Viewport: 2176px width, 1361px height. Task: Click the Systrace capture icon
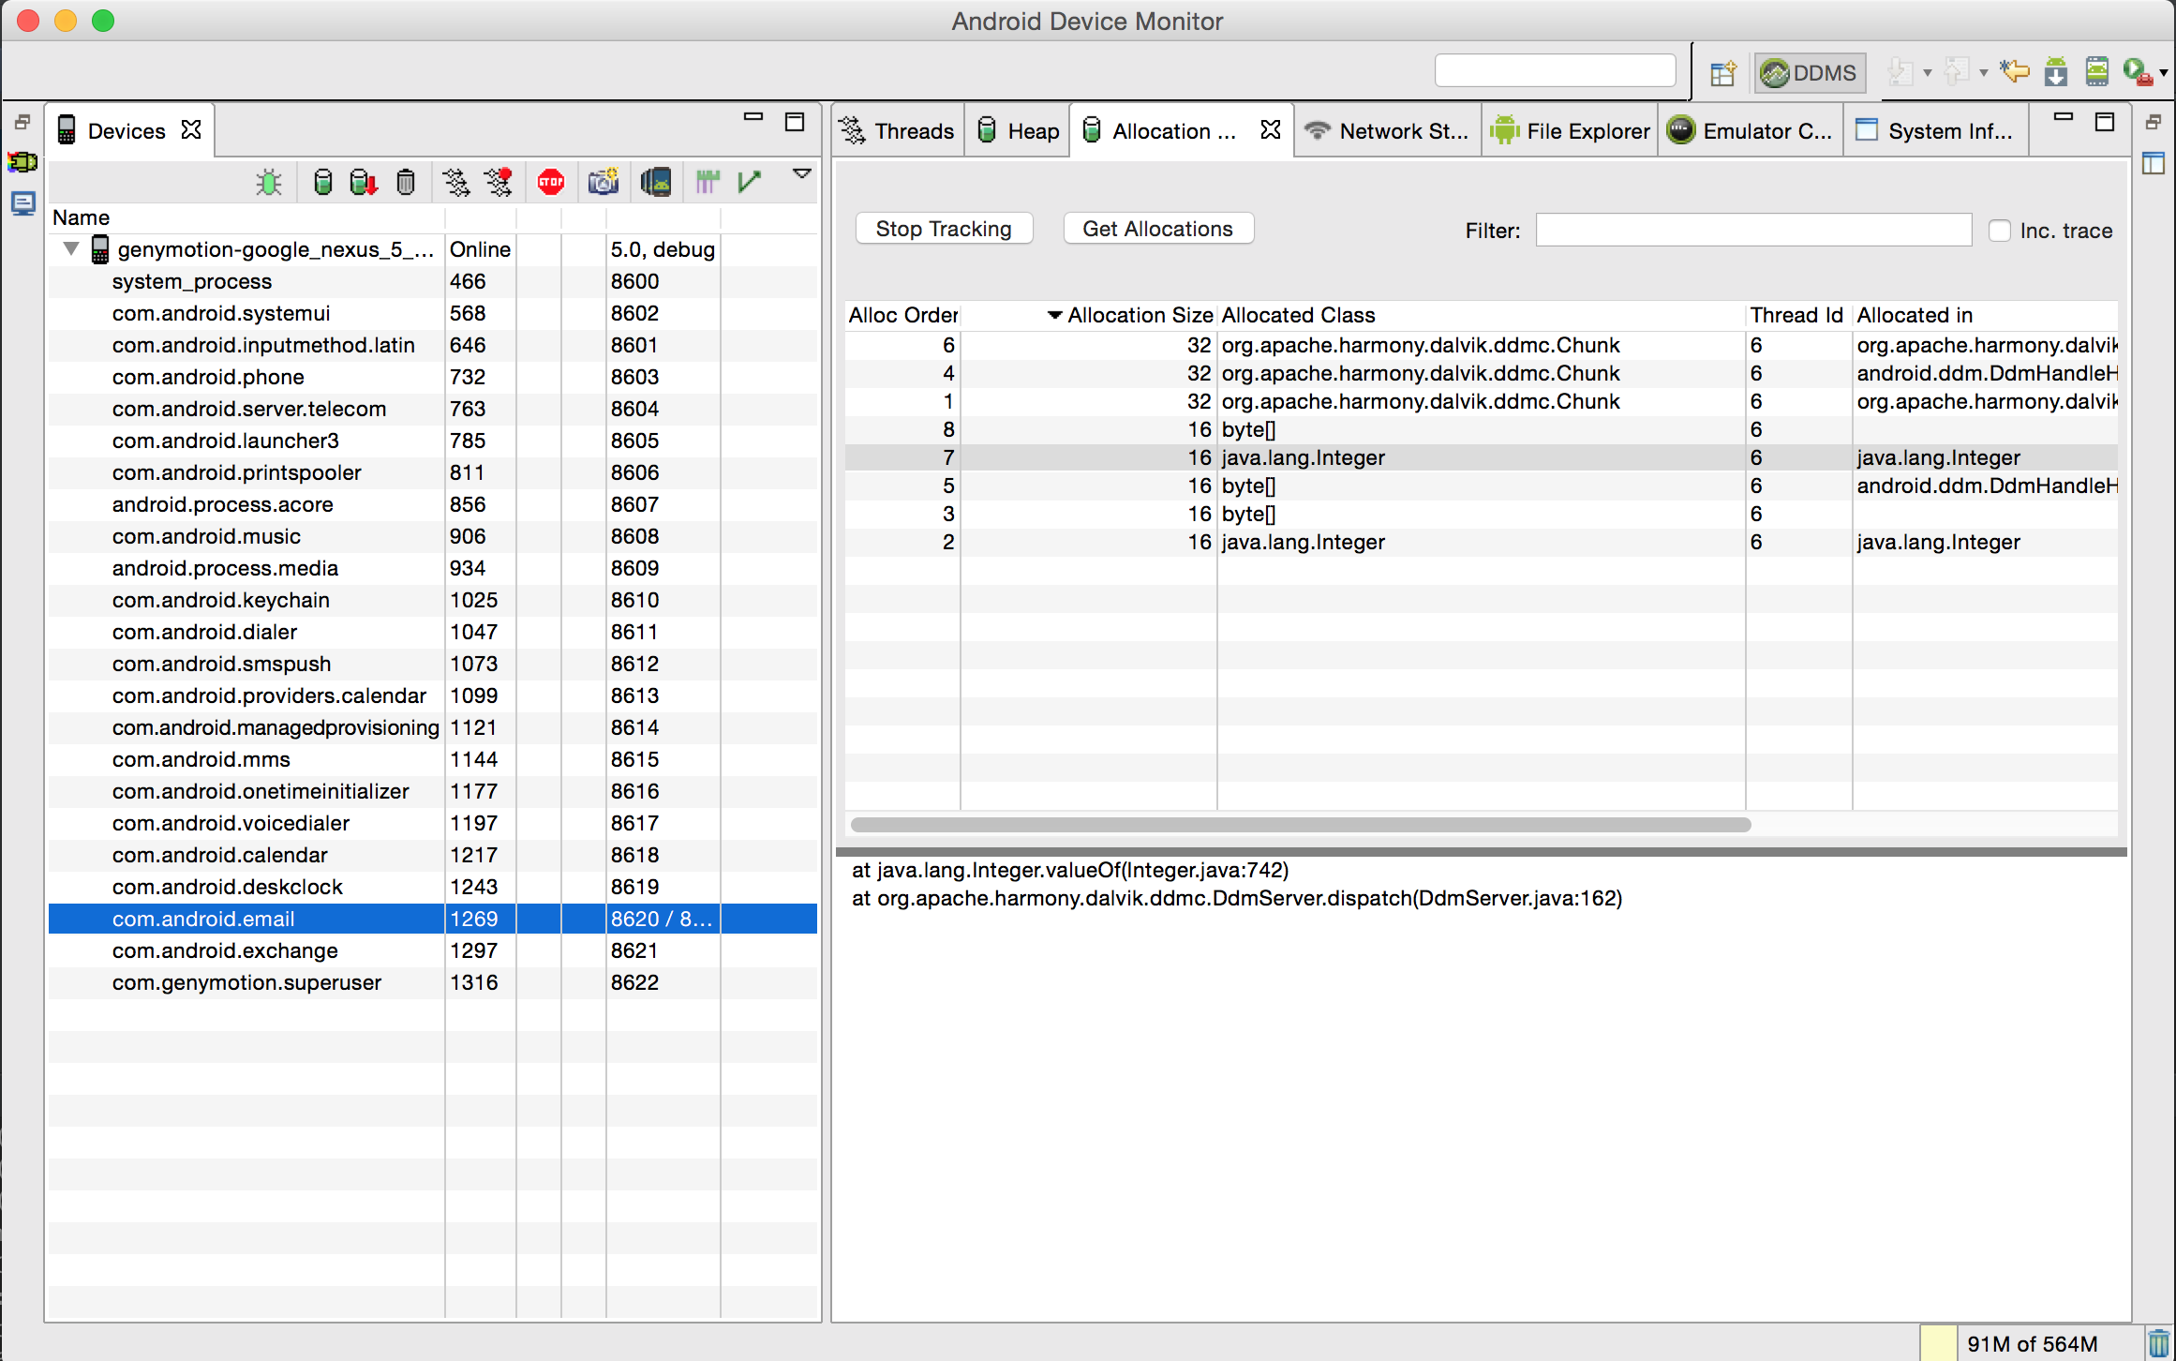coord(708,182)
